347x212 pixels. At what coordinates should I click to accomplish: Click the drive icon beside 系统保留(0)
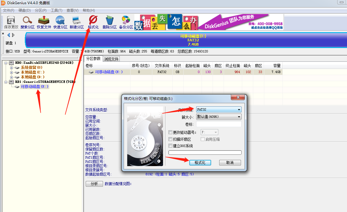pos(17,68)
